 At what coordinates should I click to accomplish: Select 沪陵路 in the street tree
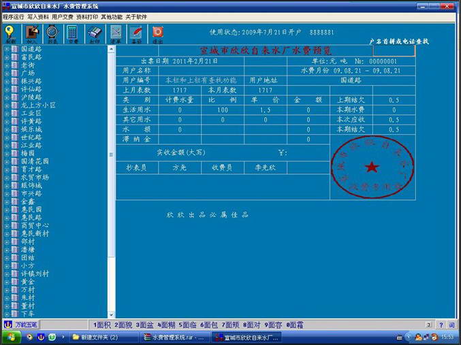(31, 97)
